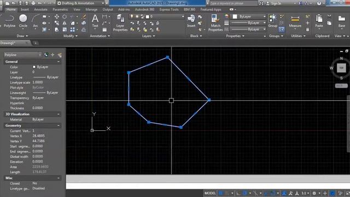
Task: Collapse the General section
Action: [x=59, y=62]
